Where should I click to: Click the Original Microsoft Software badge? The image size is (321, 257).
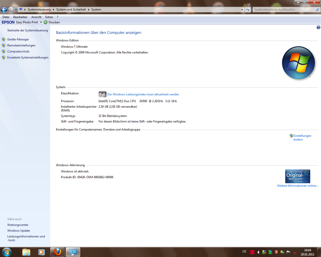pyautogui.click(x=298, y=176)
